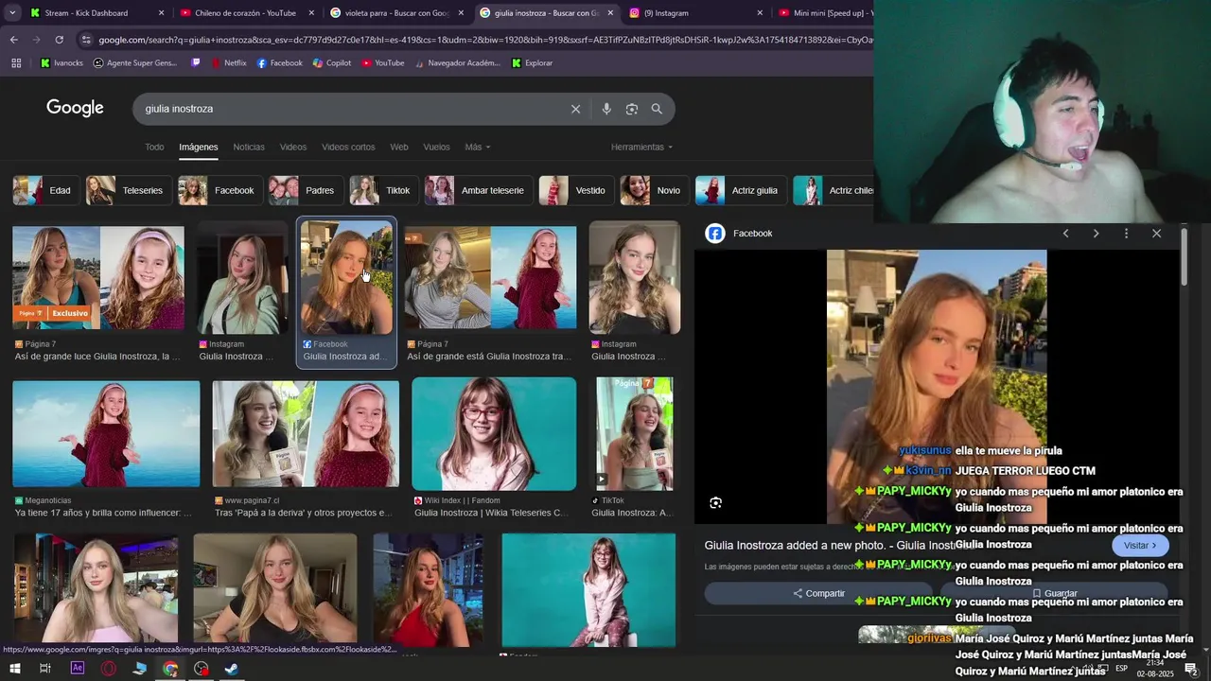Open the Ivanocks bookmark

pos(61,63)
